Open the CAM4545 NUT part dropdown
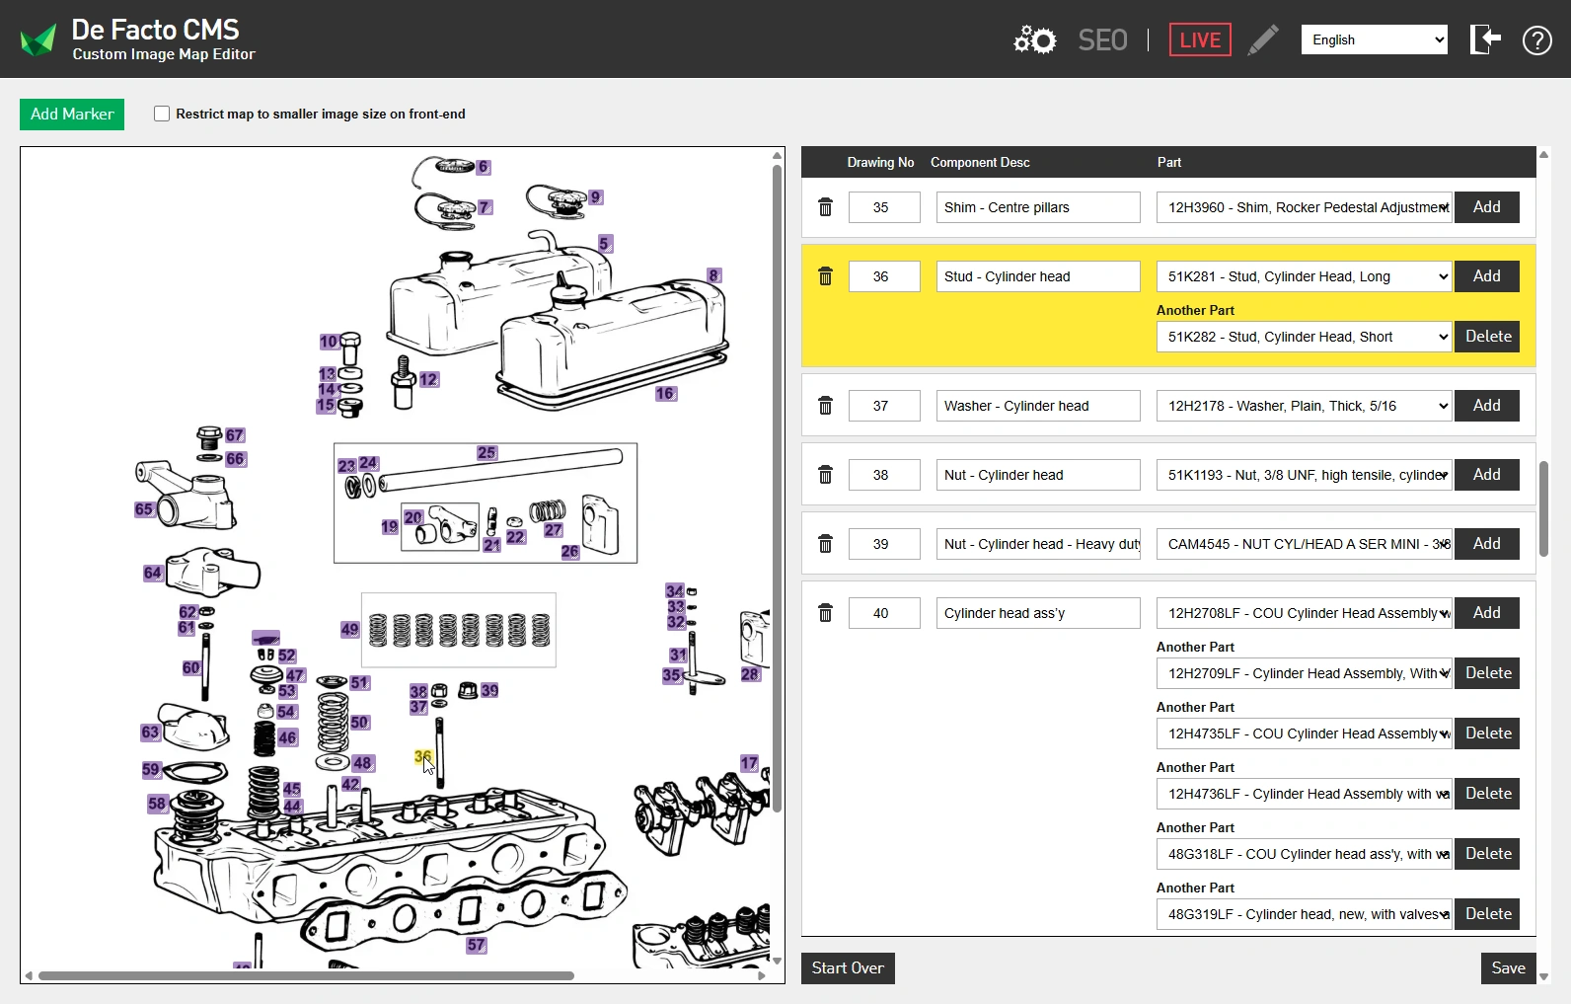This screenshot has height=1004, width=1571. click(1304, 544)
